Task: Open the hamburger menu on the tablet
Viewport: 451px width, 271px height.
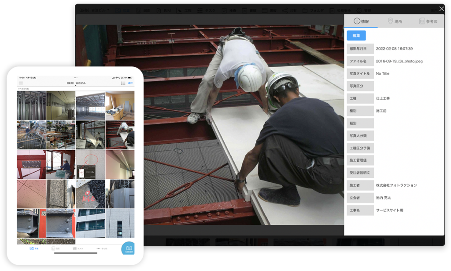Action: click(x=21, y=83)
